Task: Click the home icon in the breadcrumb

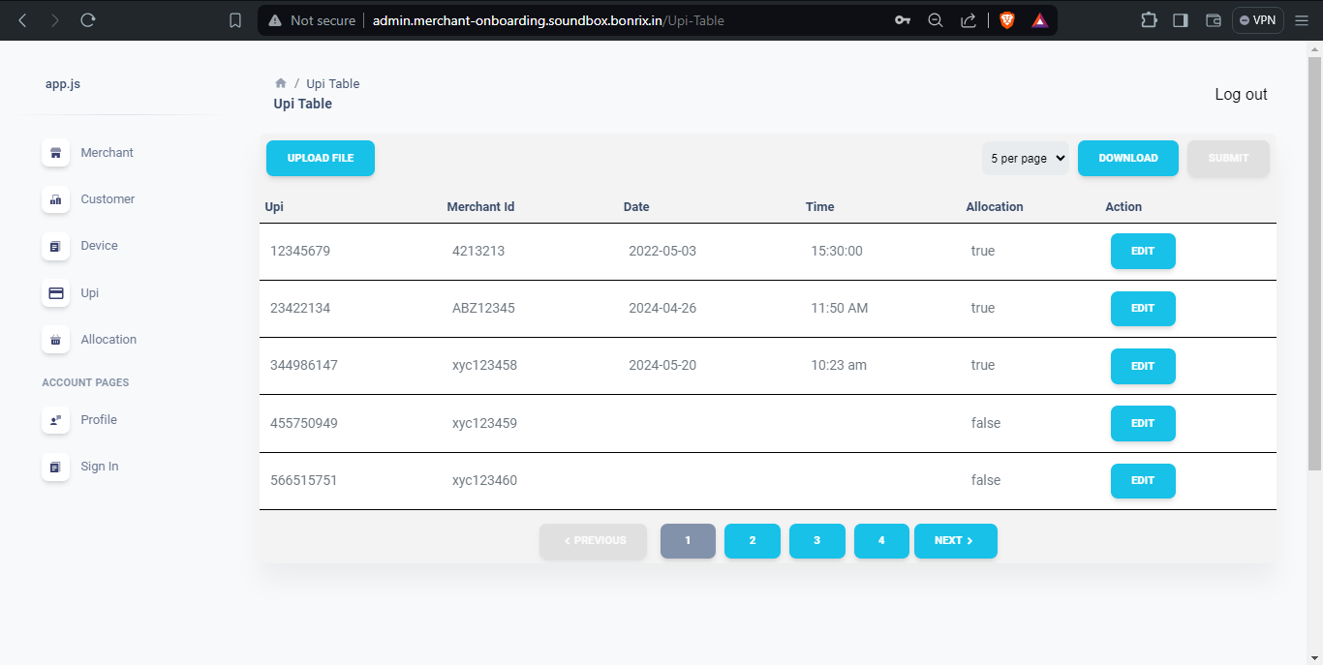Action: 280,83
